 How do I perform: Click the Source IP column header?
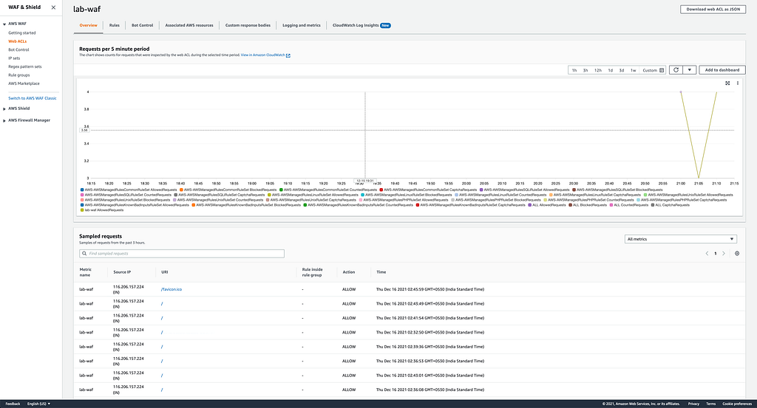pos(122,272)
